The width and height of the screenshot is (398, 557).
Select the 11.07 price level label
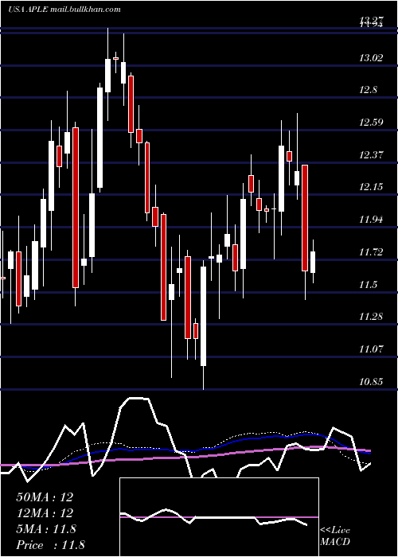point(371,349)
